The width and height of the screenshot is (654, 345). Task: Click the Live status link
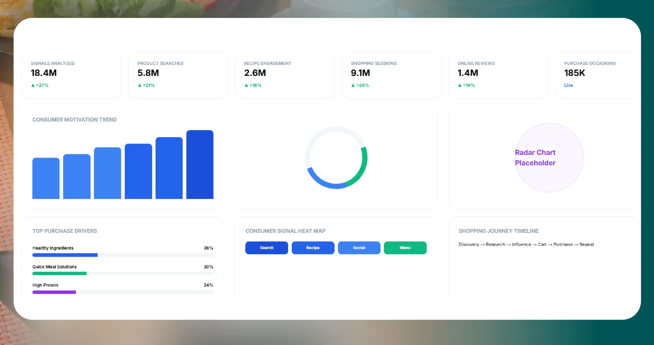(x=568, y=85)
